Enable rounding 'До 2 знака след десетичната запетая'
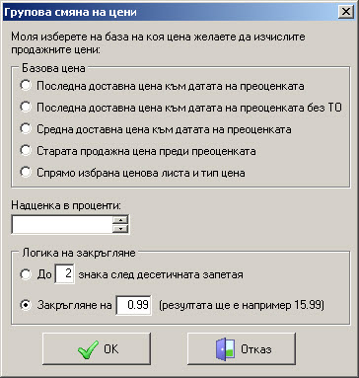The width and height of the screenshot is (359, 378). tap(26, 274)
